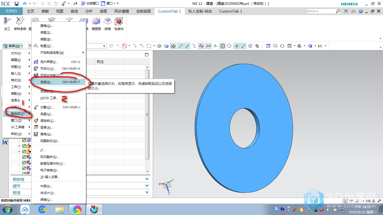
Task: Toggle the Quadrant Point snap option
Action: pos(229,46)
